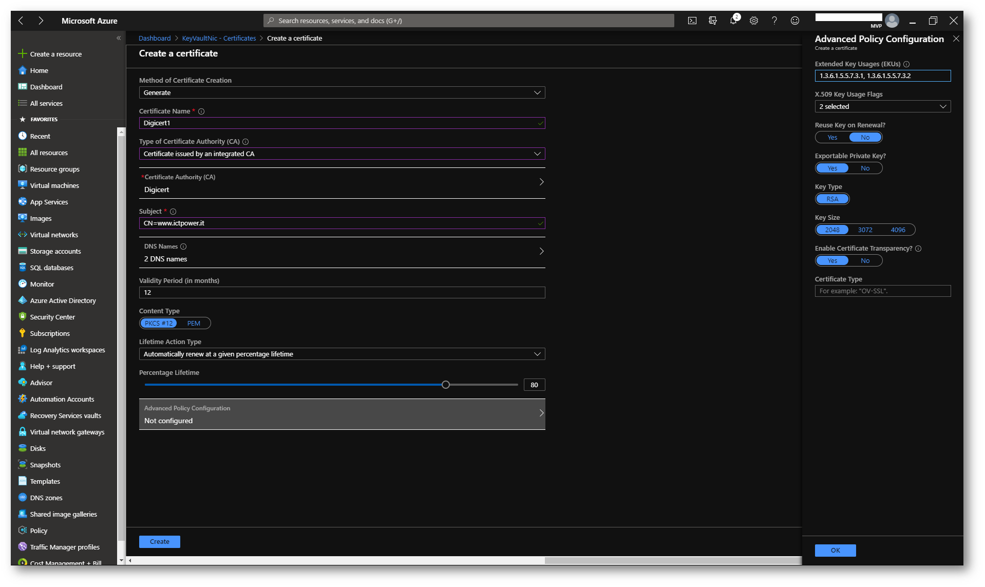The height and width of the screenshot is (587, 985).
Task: Click the Create button
Action: point(160,542)
